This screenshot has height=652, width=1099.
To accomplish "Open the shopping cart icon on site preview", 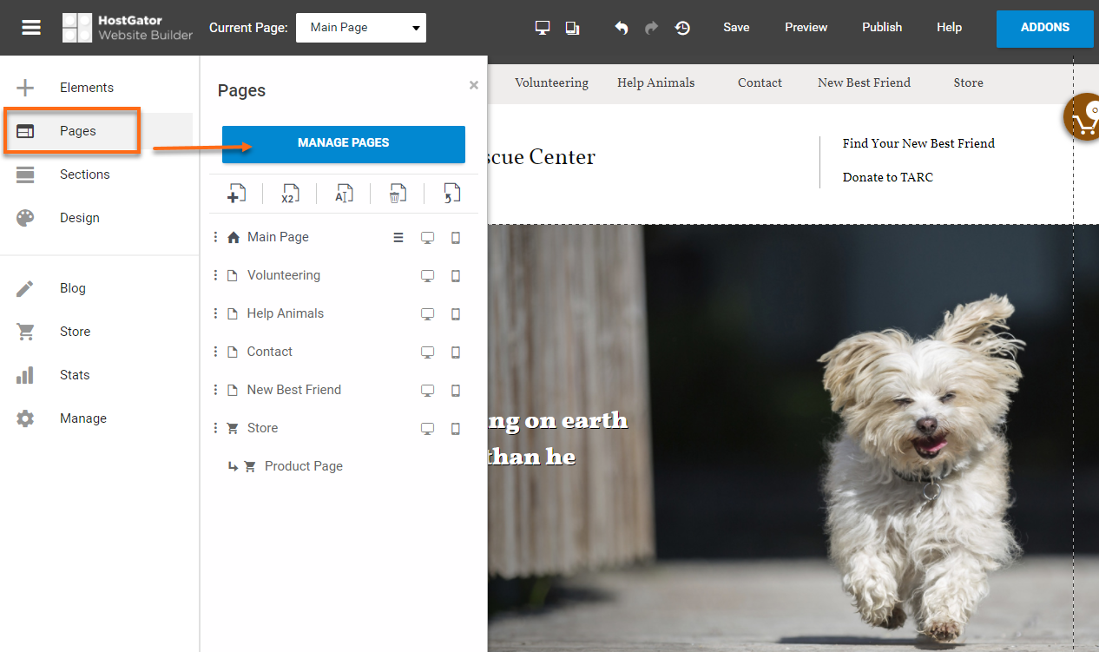I will [1083, 119].
